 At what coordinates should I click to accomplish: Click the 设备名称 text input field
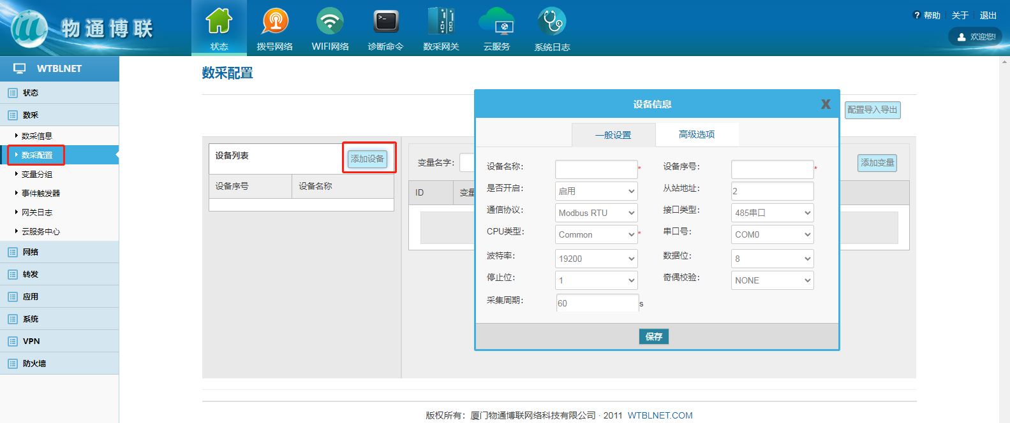tap(596, 169)
